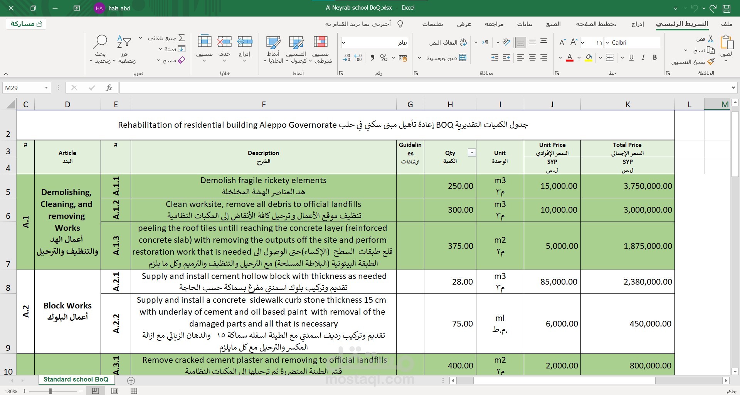Select the Standard school BoQ sheet tab

tap(76, 379)
